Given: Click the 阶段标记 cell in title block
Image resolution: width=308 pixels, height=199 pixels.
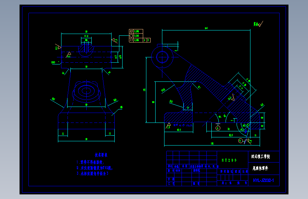Looking at the screenshot, I should point(225,172).
